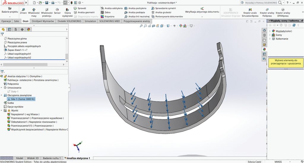This screenshot has width=304, height=163.
Task: Expand the Sceny tree node
Action: point(270,35)
